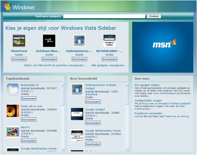The width and height of the screenshot is (197, 155).
Task: Click the Radio All-in-one speaker icon
Action: pos(13,111)
